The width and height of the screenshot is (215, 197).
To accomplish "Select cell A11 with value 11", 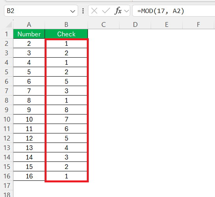I will coord(29,129).
